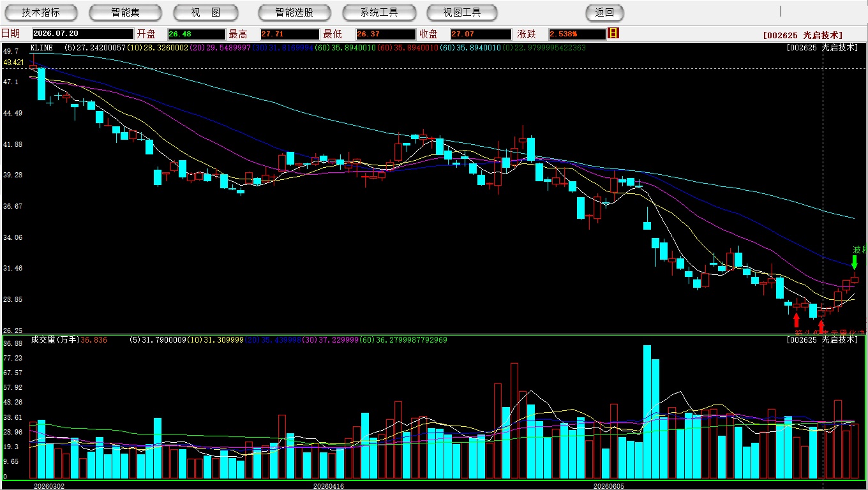This screenshot has width=868, height=490.
Task: Click the 20260416 date marker on axis
Action: click(x=328, y=486)
